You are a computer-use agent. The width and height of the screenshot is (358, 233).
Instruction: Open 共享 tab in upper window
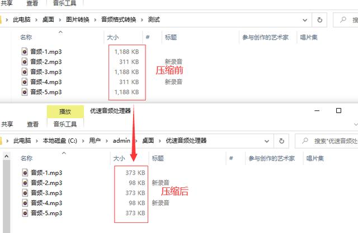point(7,3)
